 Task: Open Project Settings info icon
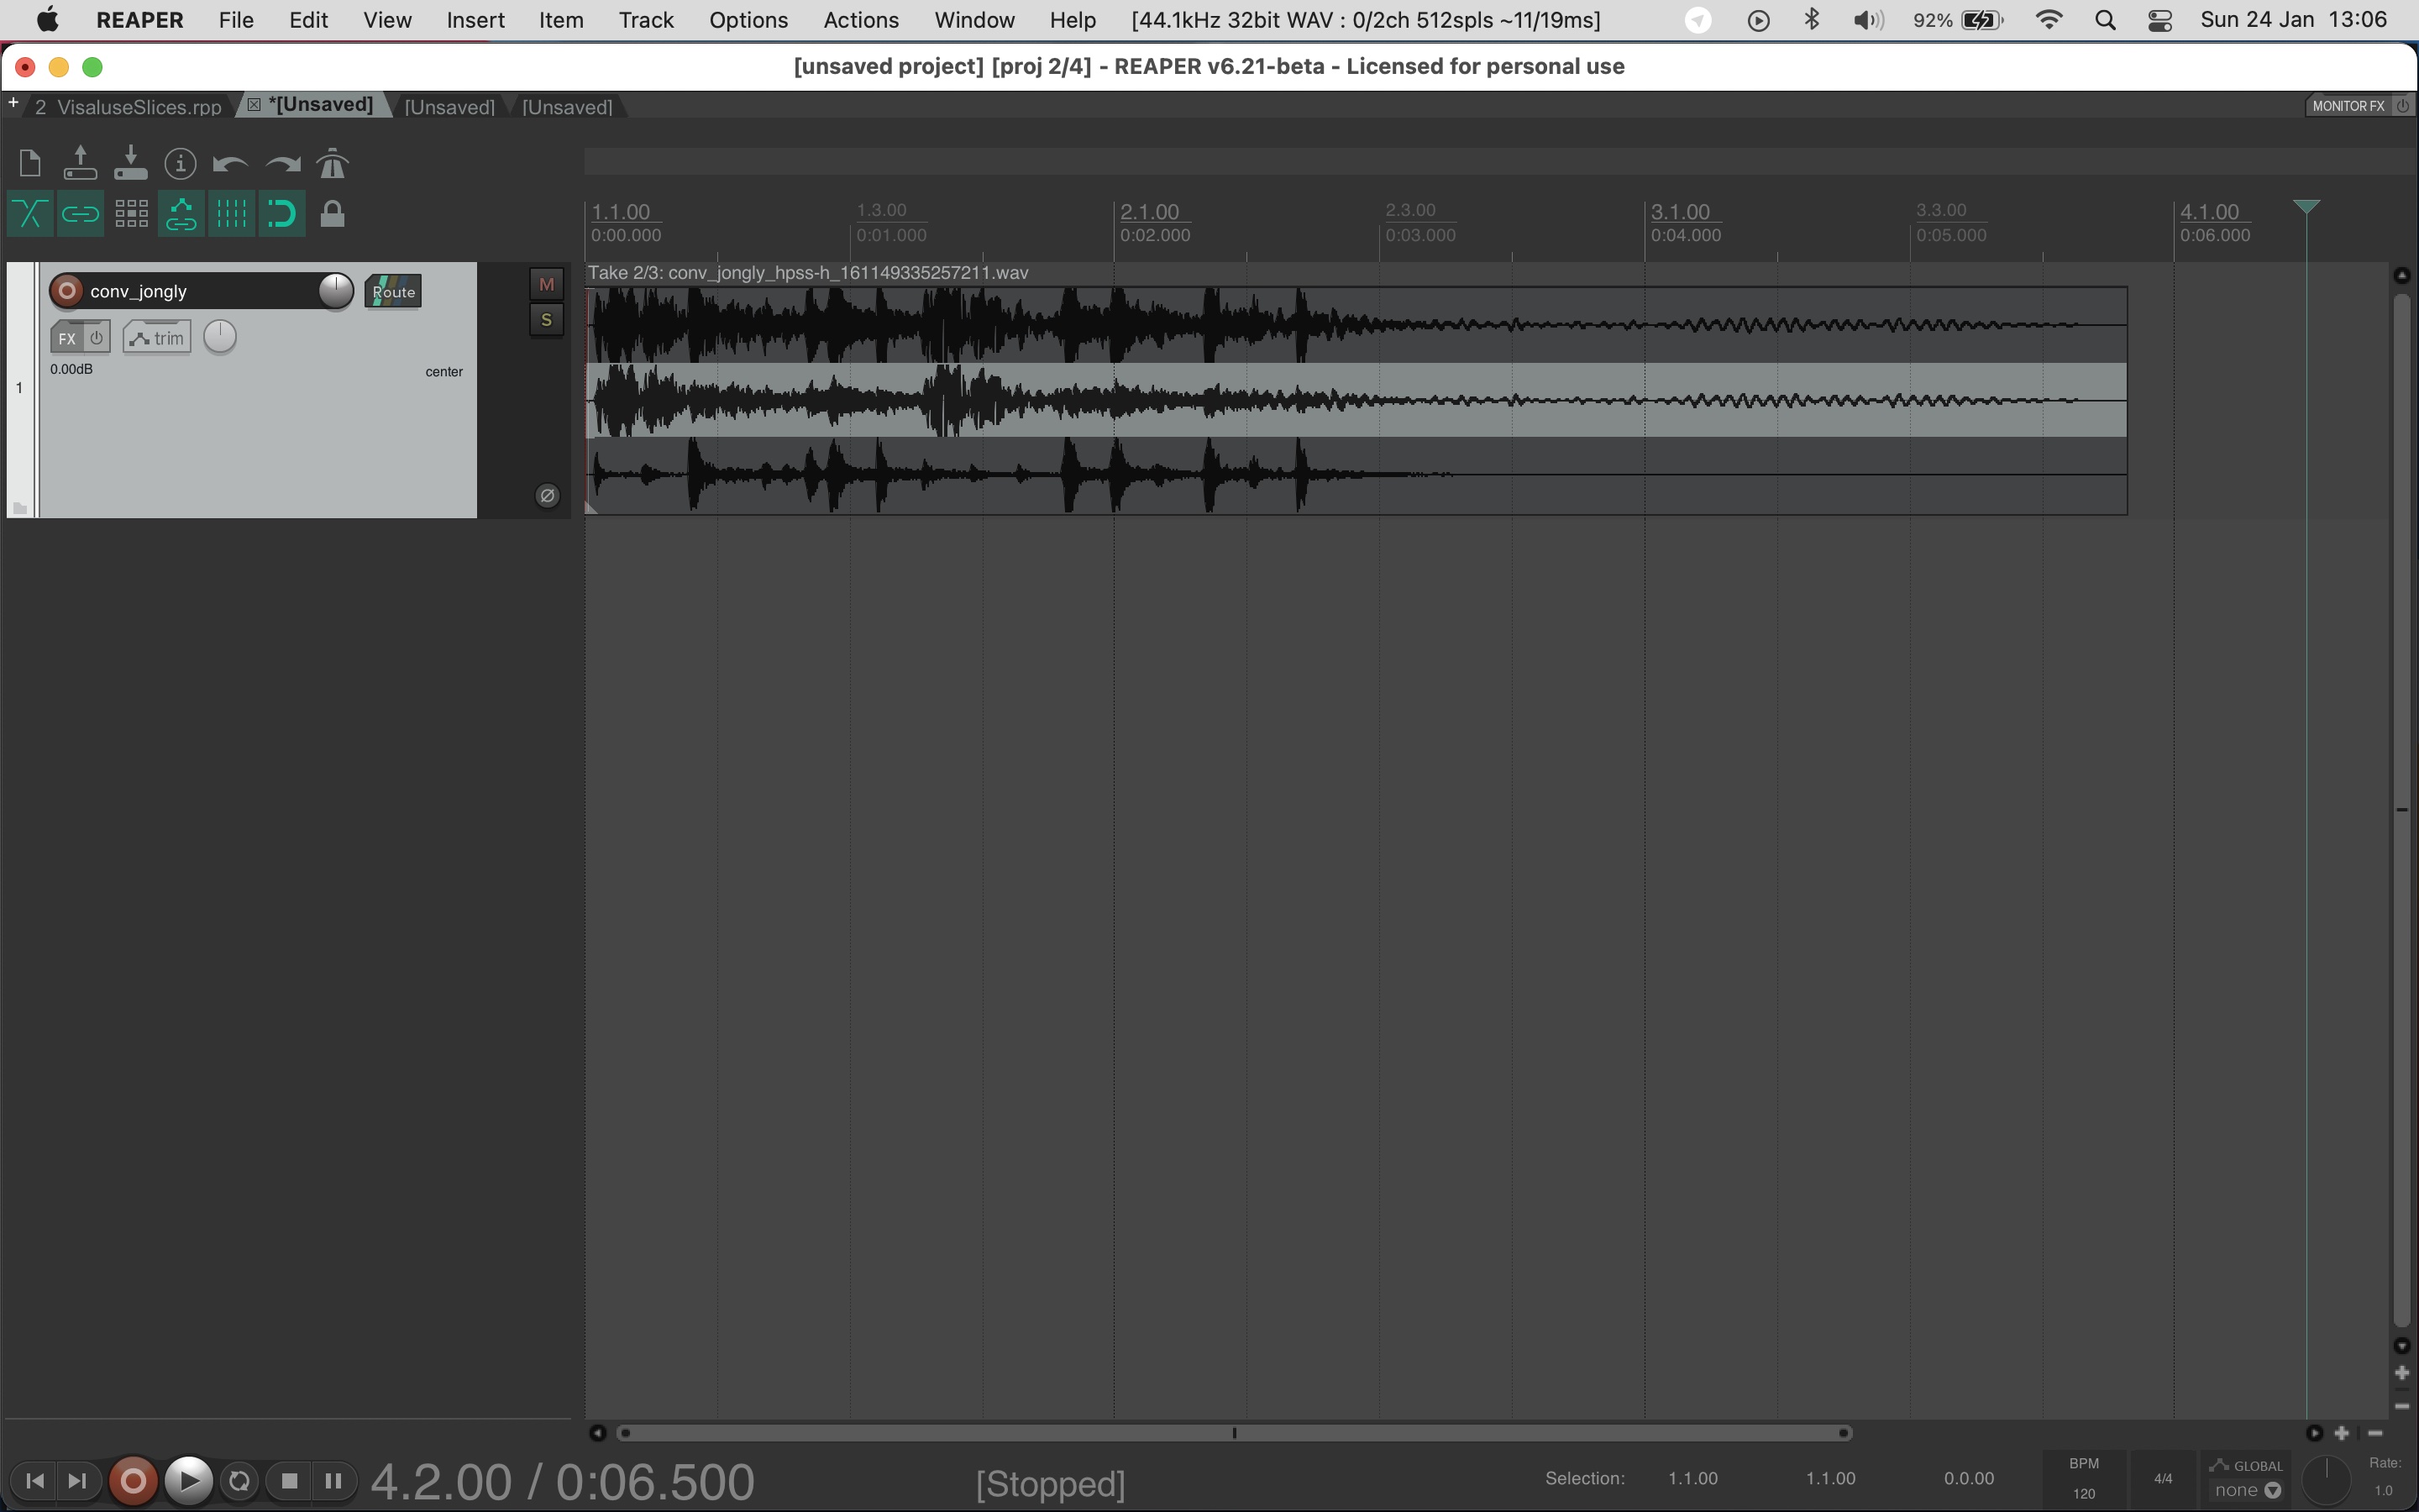click(x=180, y=163)
